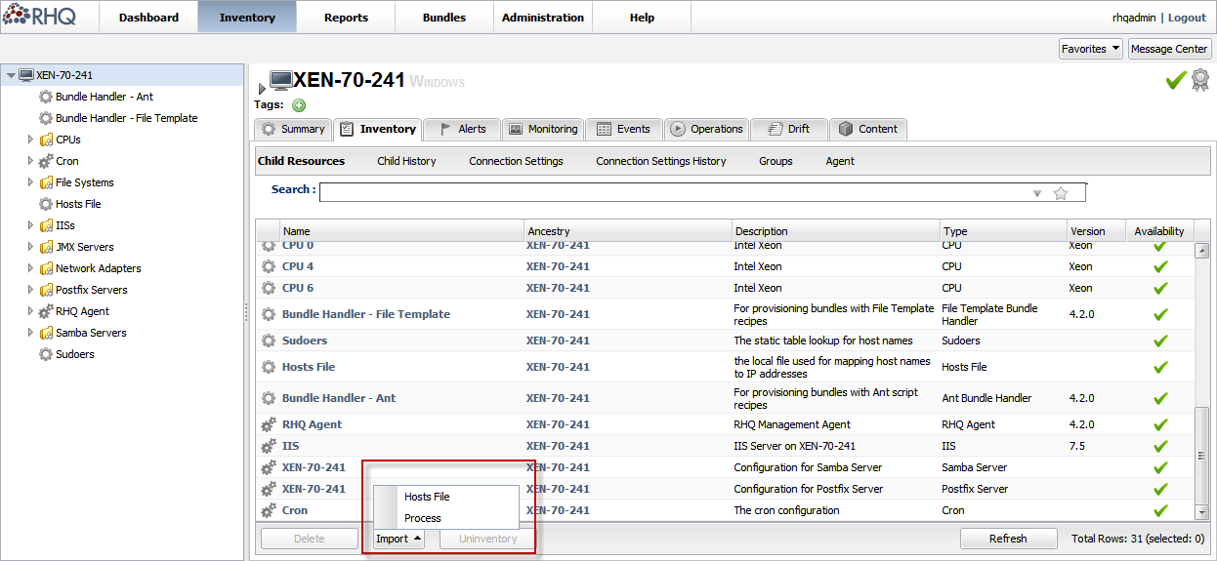This screenshot has width=1217, height=561.
Task: Open the Import dropdown button
Action: (399, 539)
